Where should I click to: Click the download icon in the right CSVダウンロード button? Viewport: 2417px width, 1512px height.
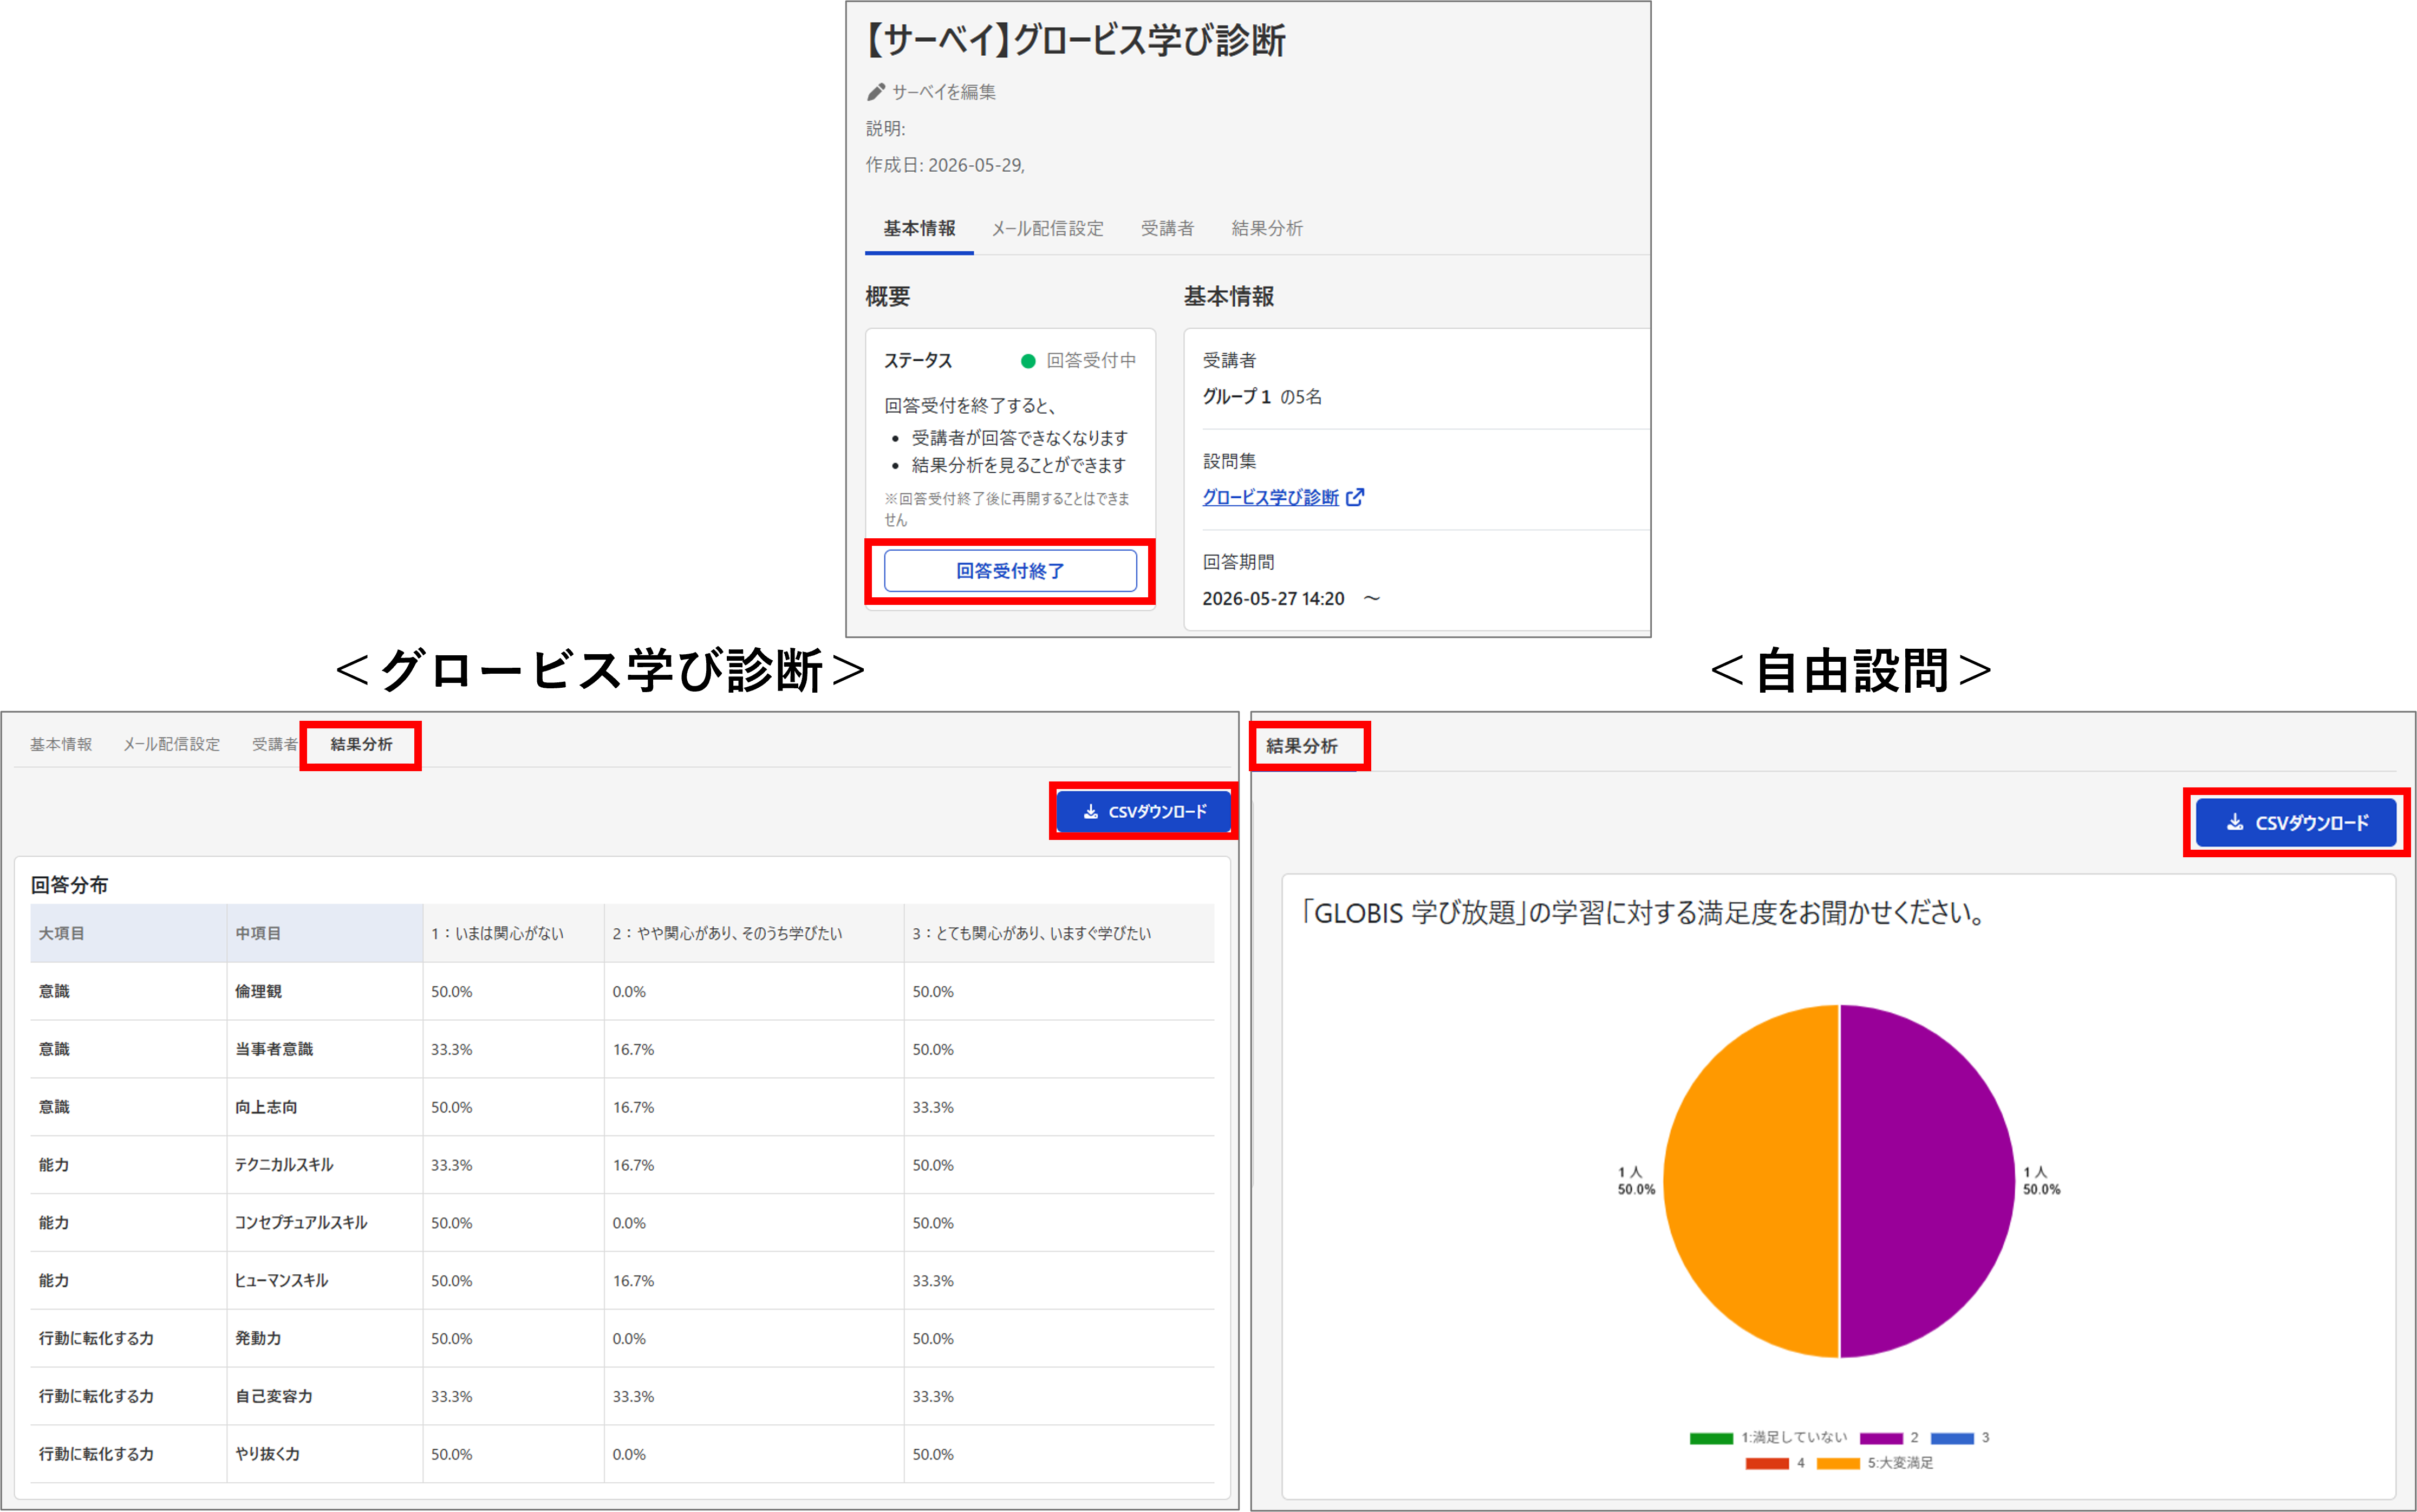2234,823
